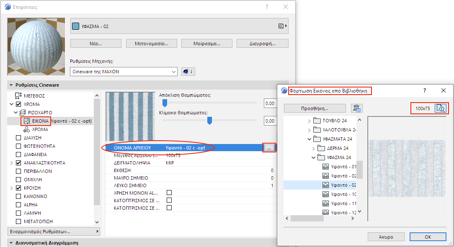Image resolution: width=454 pixels, height=247 pixels.
Task: Enable the ALPHA checkbox
Action: coord(18,205)
